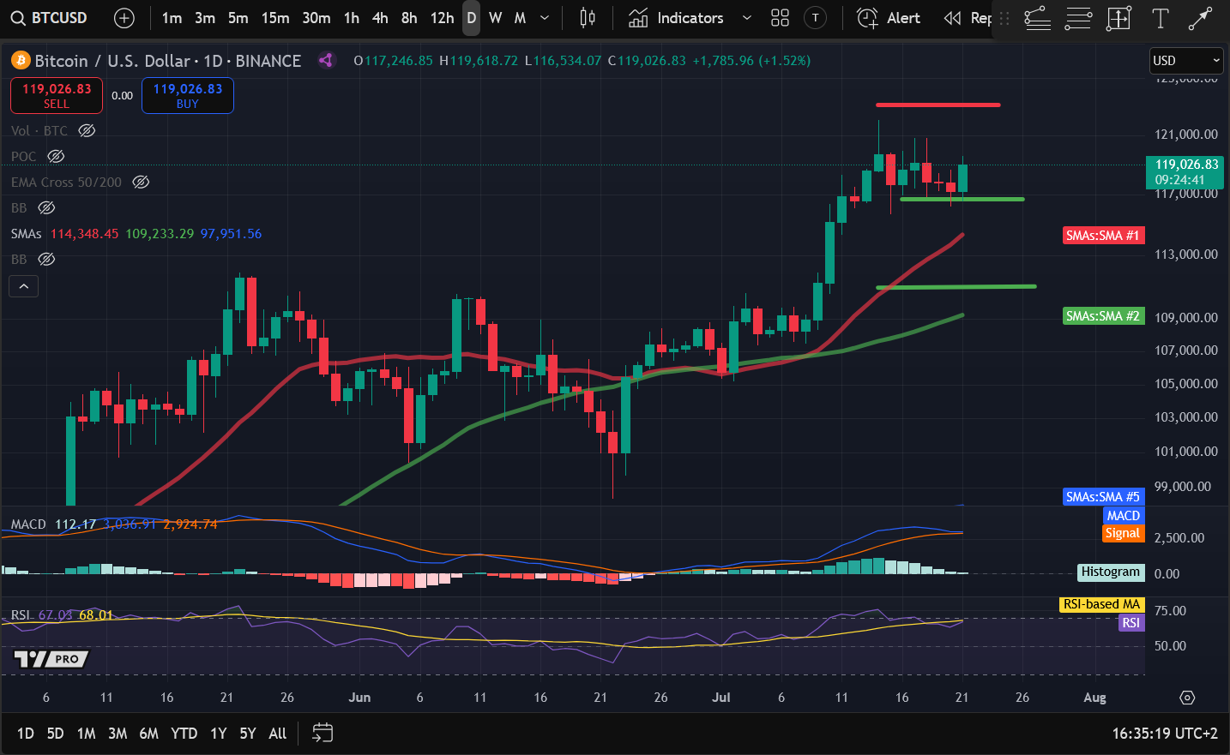The height and width of the screenshot is (755, 1230).
Task: Click the SMAs:SMA #1 price label
Action: [x=1103, y=235]
